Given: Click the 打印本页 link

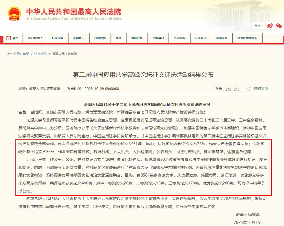Looking at the screenshot, I should 261,89.
